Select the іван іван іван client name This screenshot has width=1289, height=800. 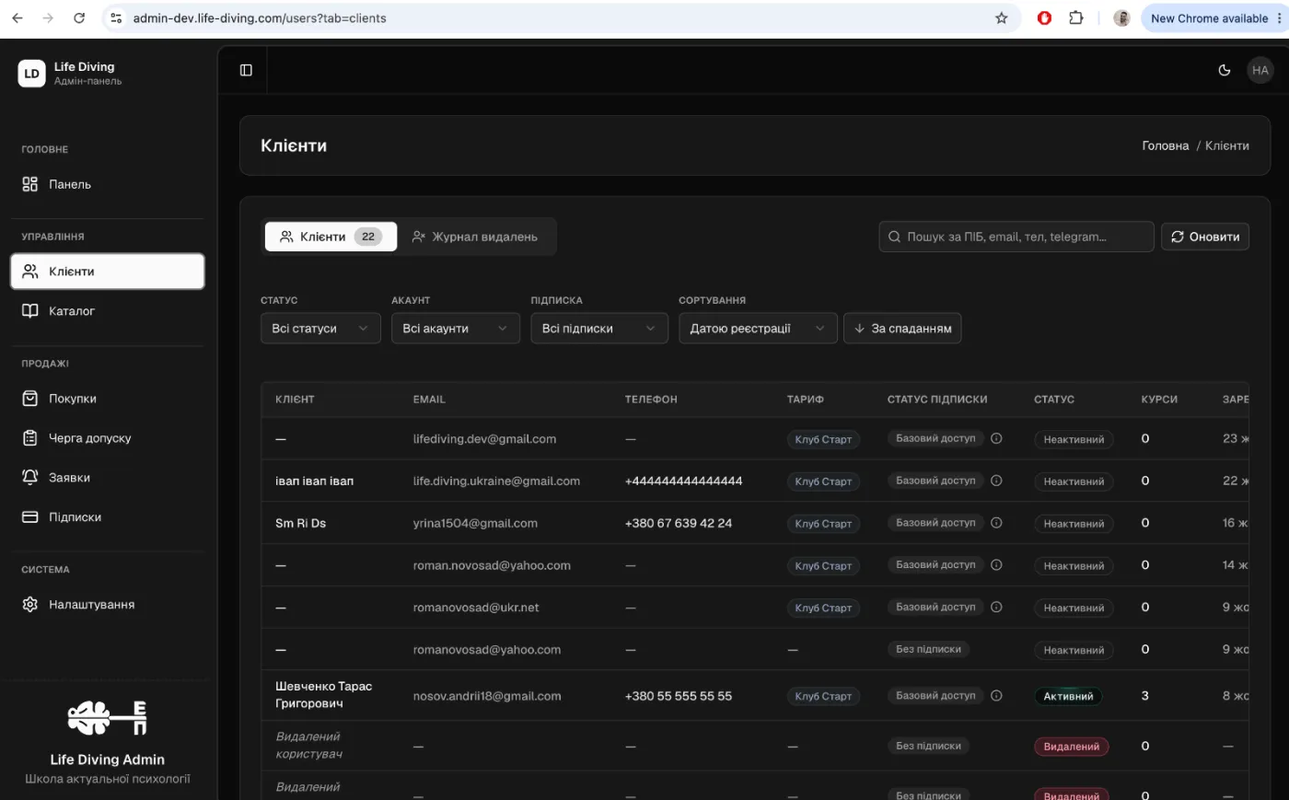coord(315,481)
